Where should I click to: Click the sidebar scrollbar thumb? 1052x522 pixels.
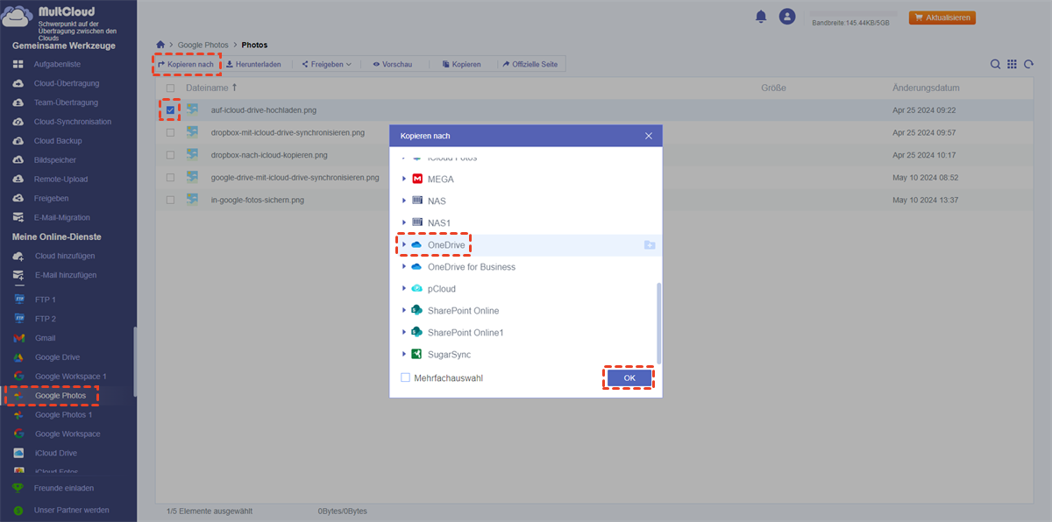tap(134, 361)
